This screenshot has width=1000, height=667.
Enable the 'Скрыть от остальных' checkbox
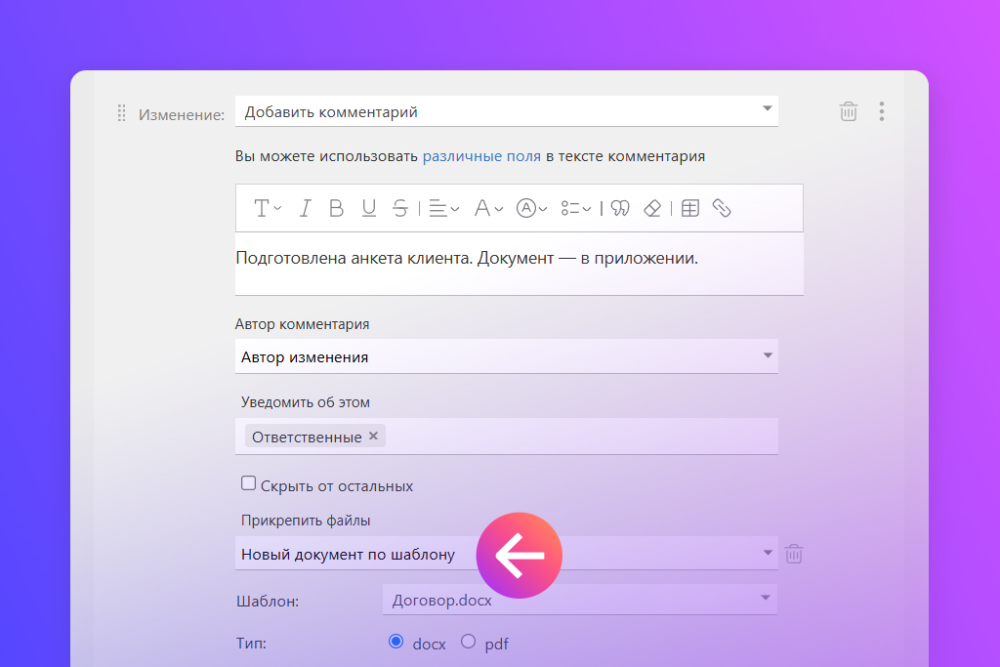point(249,483)
